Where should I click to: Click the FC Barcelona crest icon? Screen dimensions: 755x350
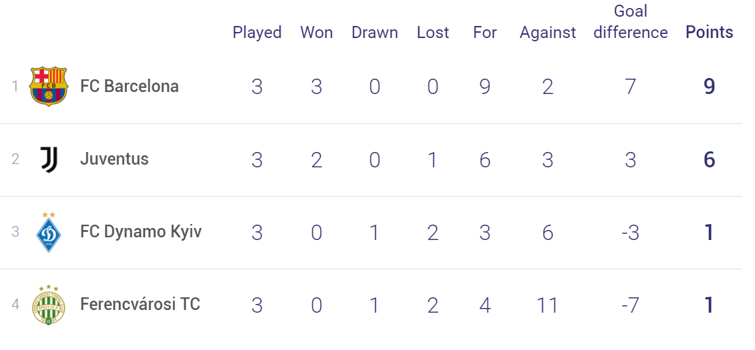coord(49,87)
